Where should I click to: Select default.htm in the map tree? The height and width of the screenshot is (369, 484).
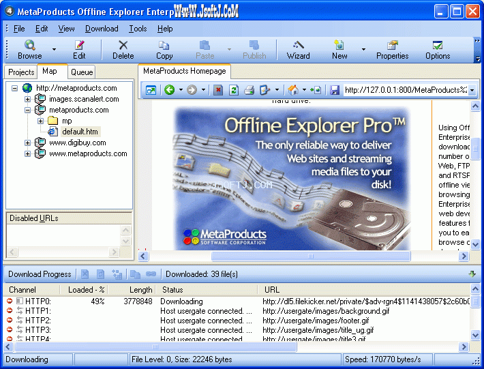coord(80,132)
